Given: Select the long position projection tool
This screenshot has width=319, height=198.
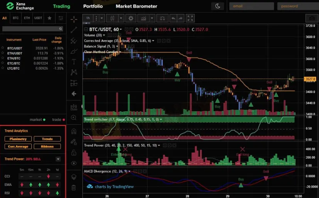Looking at the screenshot, I should 74,83.
